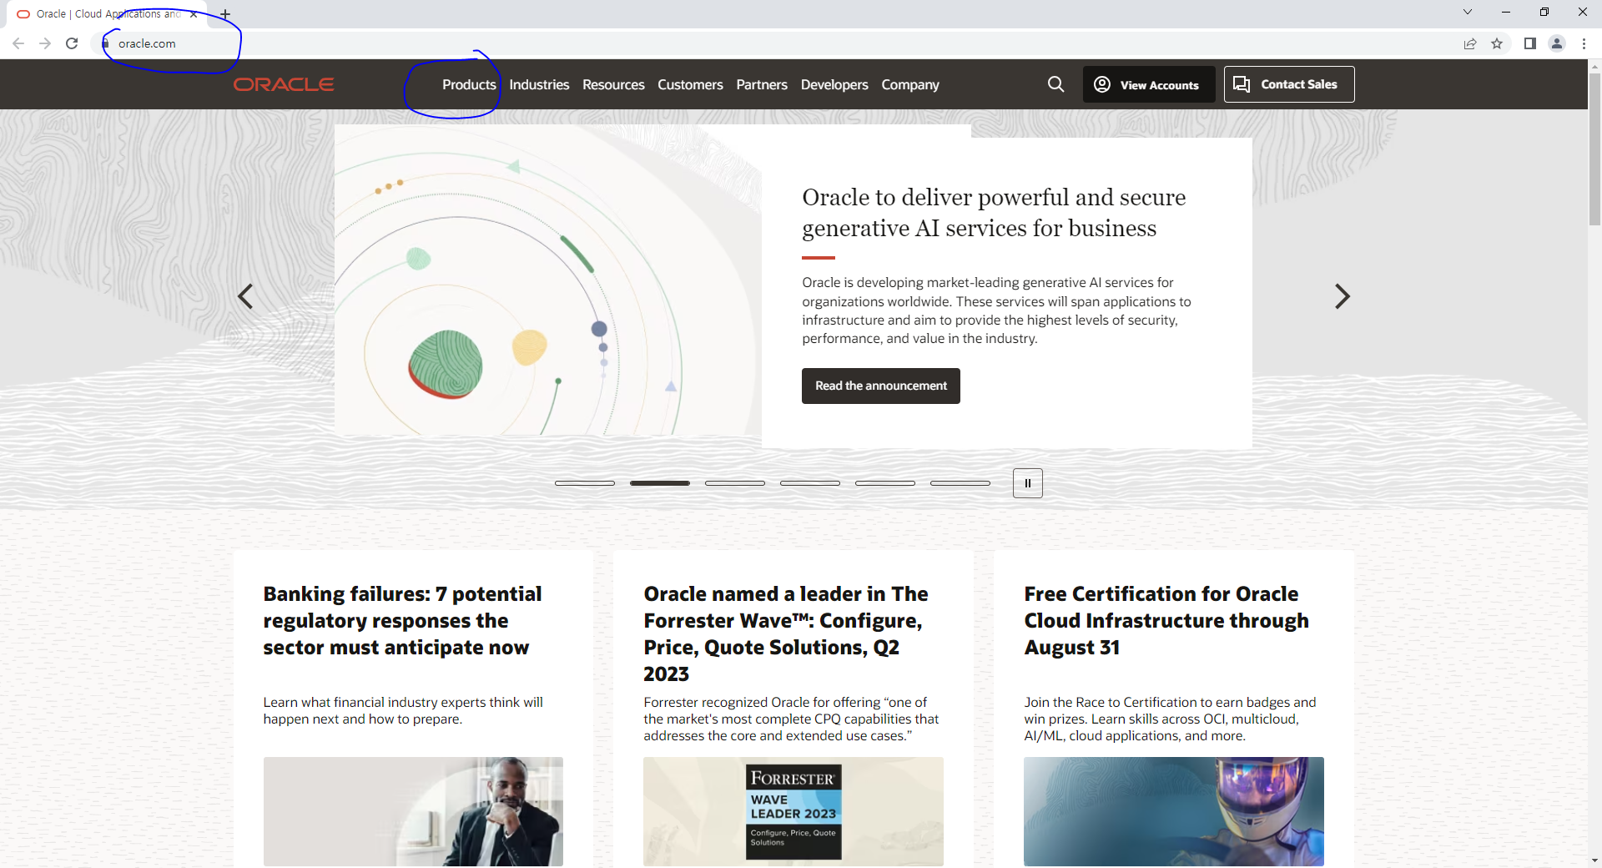
Task: Select the third carousel slide indicator
Action: click(735, 483)
